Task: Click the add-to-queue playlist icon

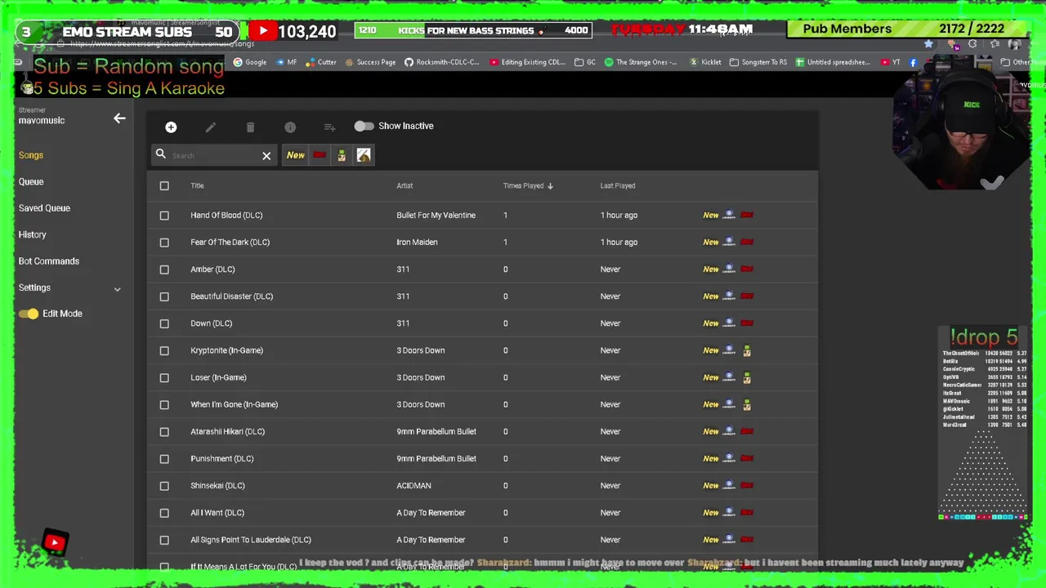Action: click(329, 127)
